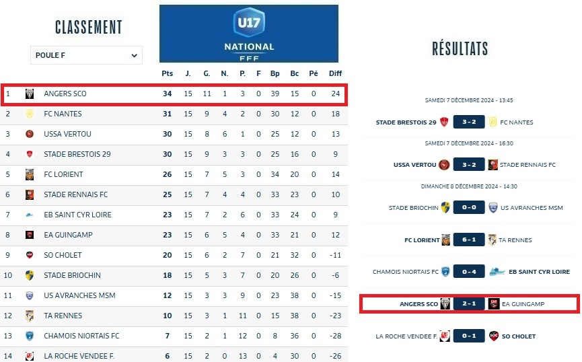
Task: Click the Angers SCO crest in standings
Action: 30,94
